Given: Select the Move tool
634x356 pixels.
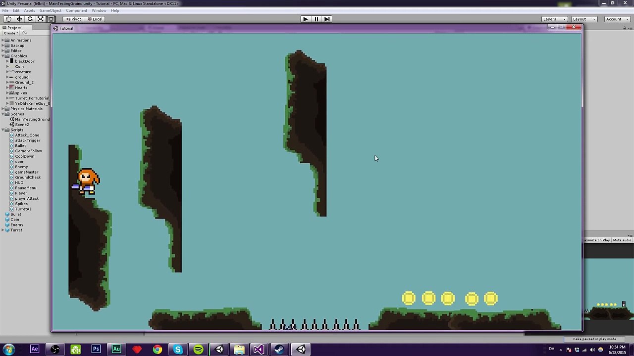Looking at the screenshot, I should (19, 19).
